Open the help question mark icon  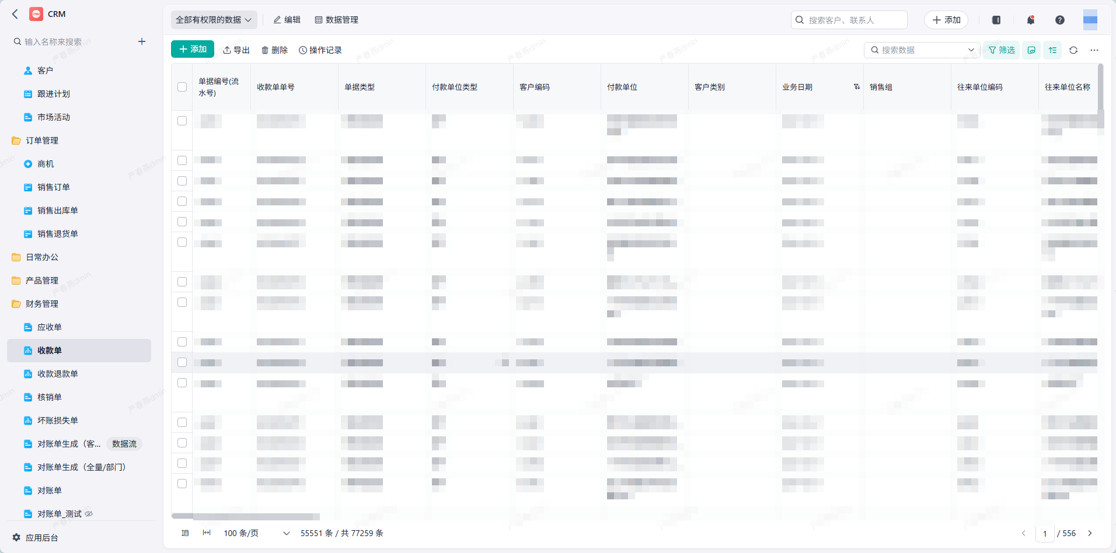(1060, 20)
